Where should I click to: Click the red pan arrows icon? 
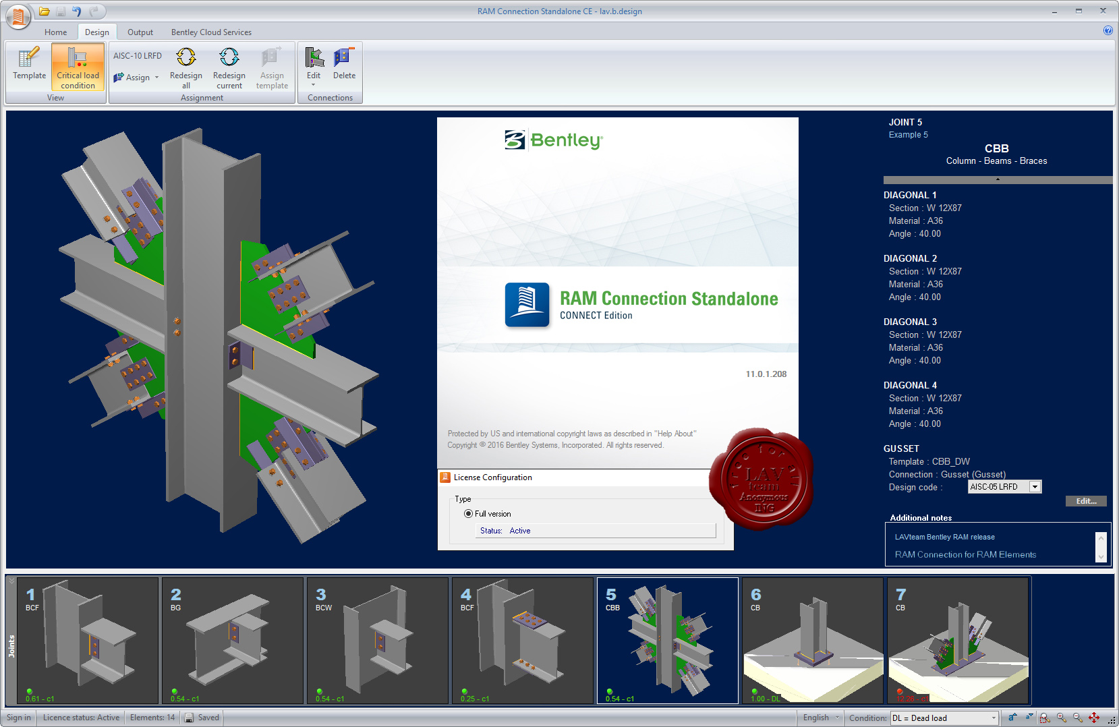[1094, 718]
